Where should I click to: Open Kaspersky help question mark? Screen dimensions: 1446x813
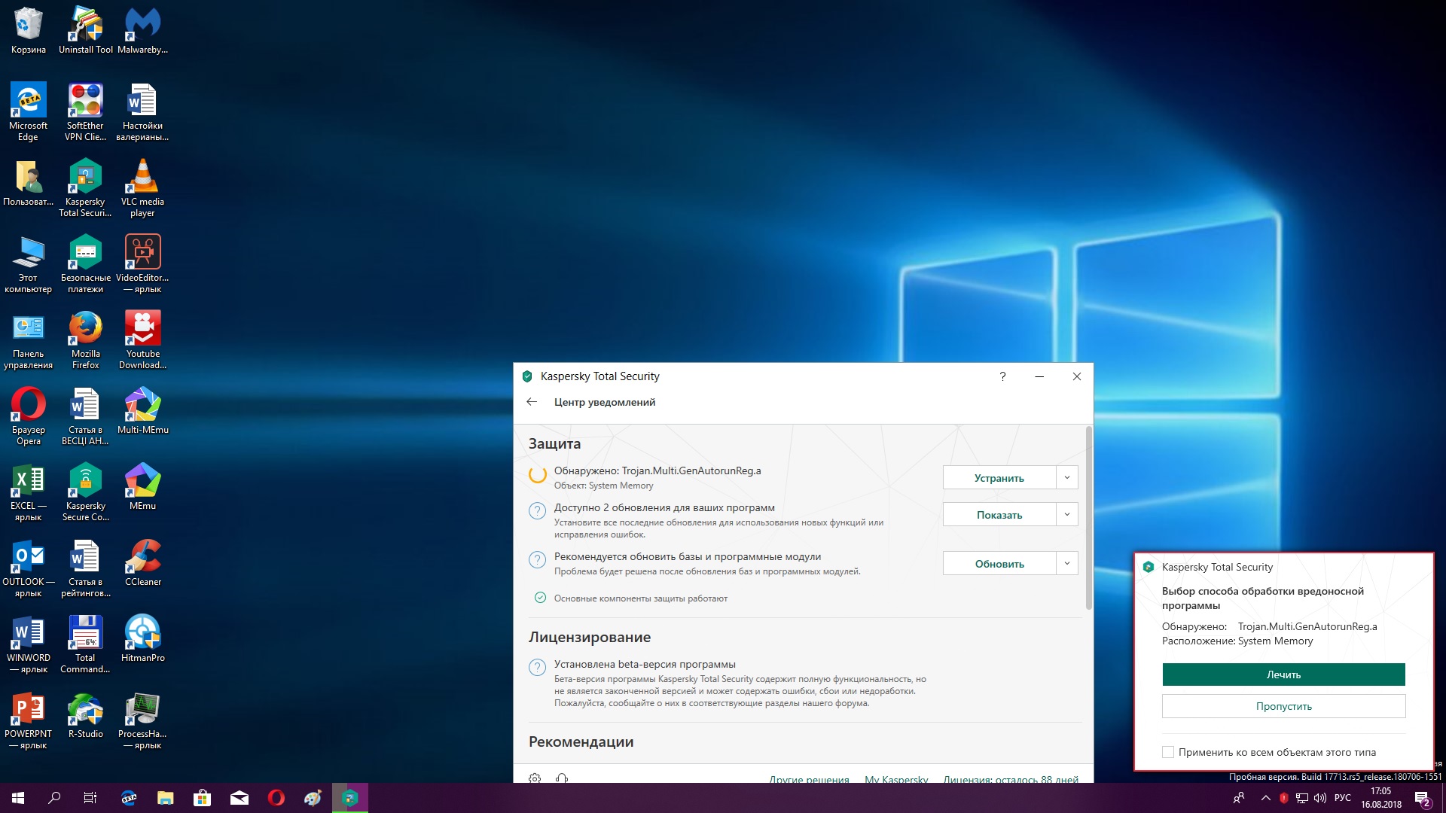click(1002, 376)
